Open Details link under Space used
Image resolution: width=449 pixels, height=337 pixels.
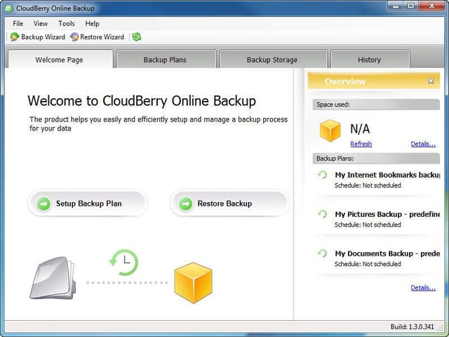[x=423, y=144]
